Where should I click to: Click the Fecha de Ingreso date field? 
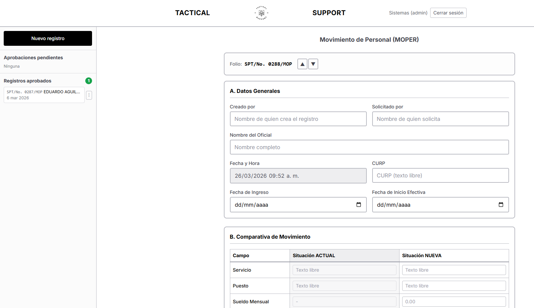(298, 205)
